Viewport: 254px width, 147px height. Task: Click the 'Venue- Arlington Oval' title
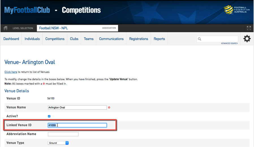[x=30, y=62]
